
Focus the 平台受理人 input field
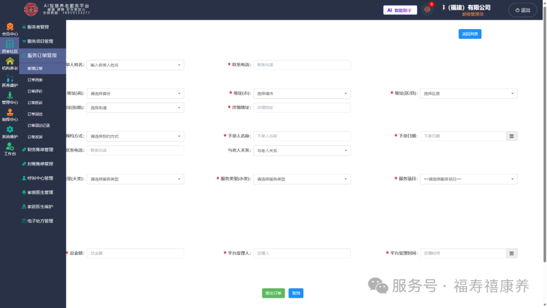(302, 253)
